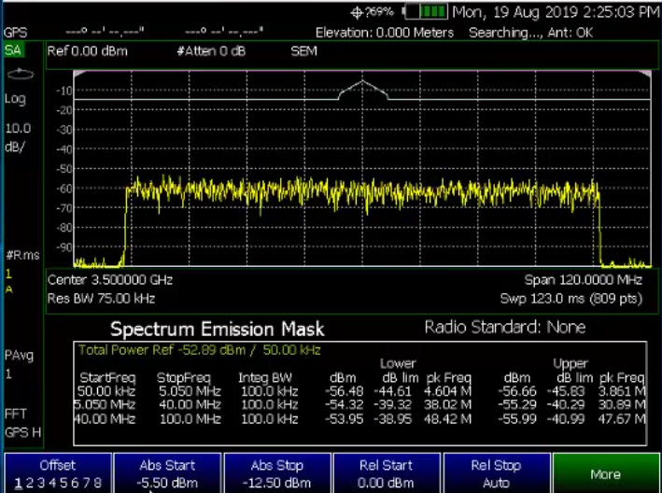The width and height of the screenshot is (662, 493).
Task: Select the Ref 0.00 dBm readout
Action: coord(88,51)
